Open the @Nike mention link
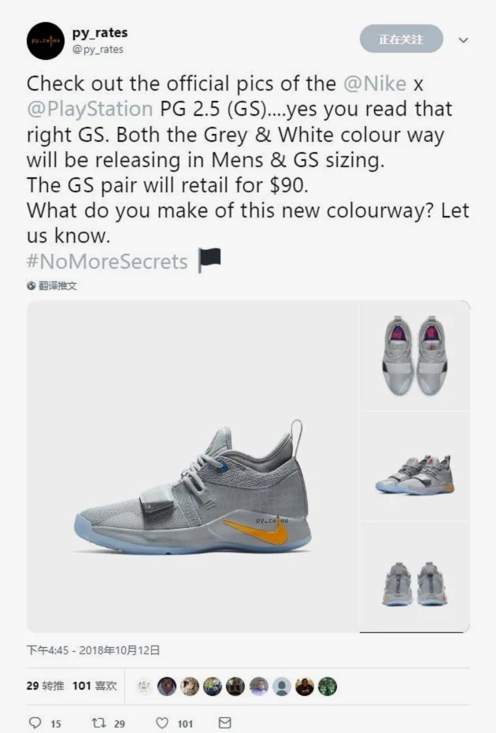Image resolution: width=496 pixels, height=733 pixels. point(375,84)
